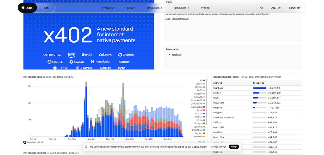Toggle the Questflow legend entry

pos(199,130)
